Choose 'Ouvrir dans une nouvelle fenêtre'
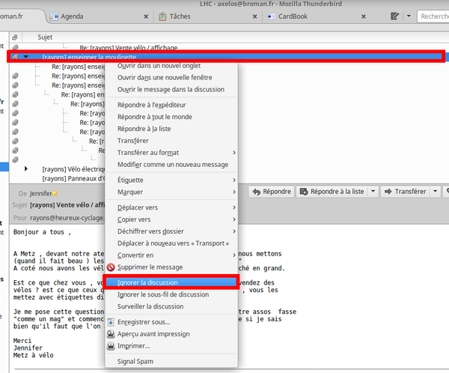 coord(165,77)
